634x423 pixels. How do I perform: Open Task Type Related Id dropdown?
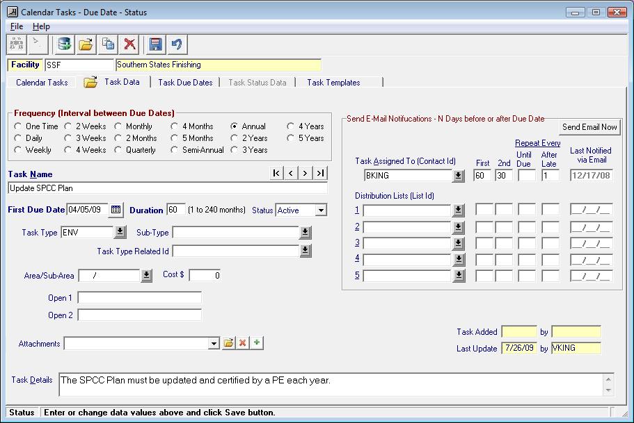pos(306,251)
